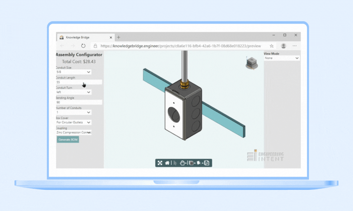The width and height of the screenshot is (353, 211).
Task: Select the pan hand tool in the viewer toolbar
Action: (183, 163)
